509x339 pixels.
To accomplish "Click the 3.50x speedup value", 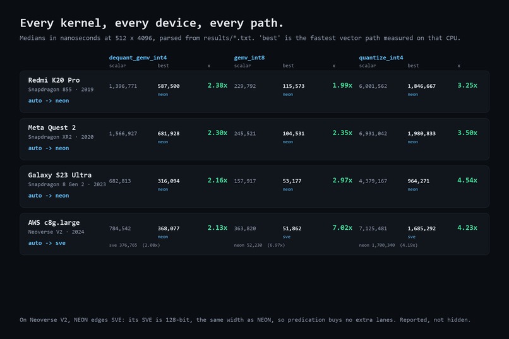I will point(467,133).
